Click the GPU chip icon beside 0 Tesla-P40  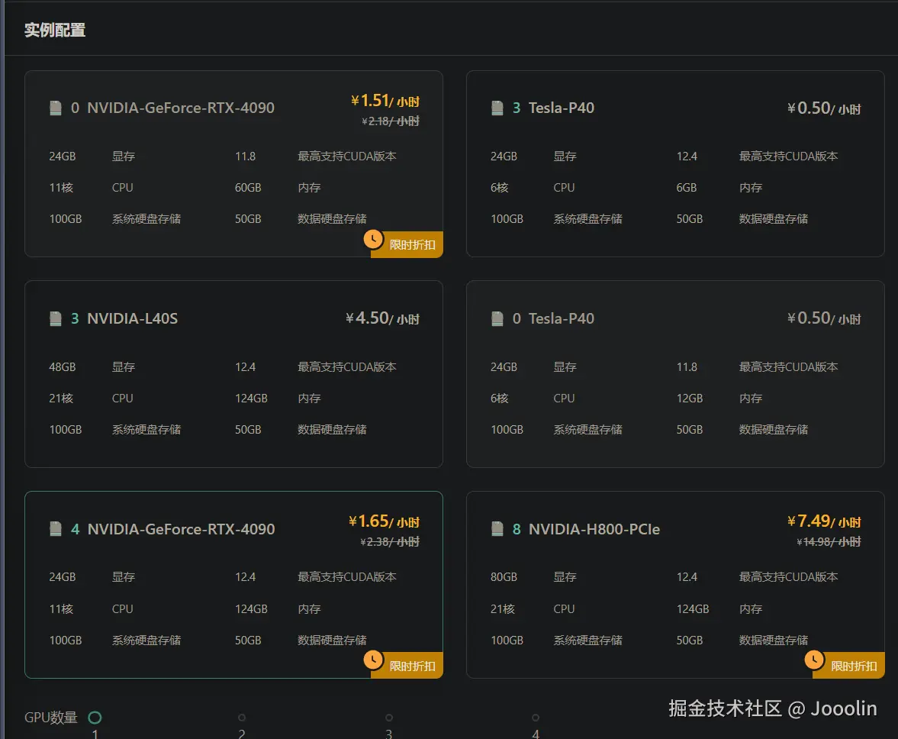click(497, 318)
